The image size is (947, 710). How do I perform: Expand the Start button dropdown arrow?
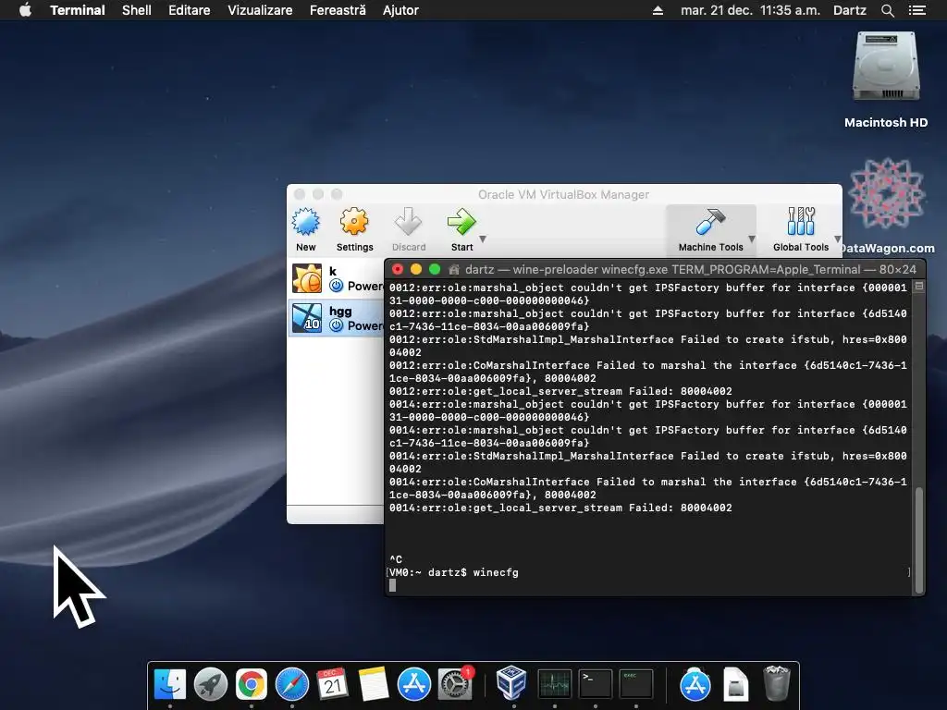[x=483, y=239]
